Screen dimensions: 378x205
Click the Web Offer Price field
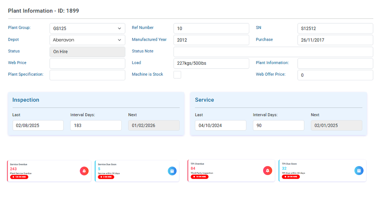click(x=335, y=75)
